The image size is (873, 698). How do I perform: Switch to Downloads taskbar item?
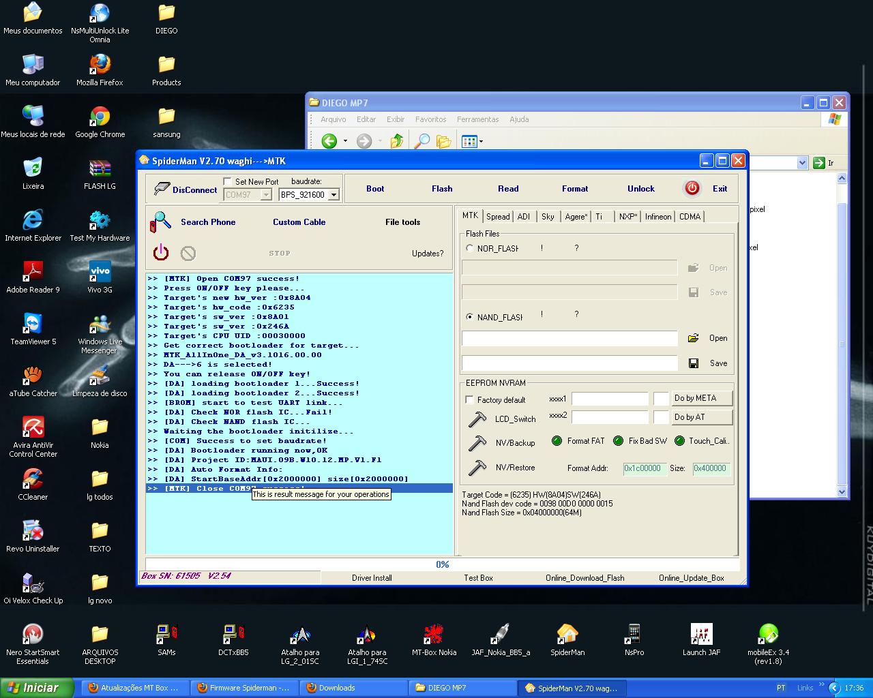tap(353, 688)
